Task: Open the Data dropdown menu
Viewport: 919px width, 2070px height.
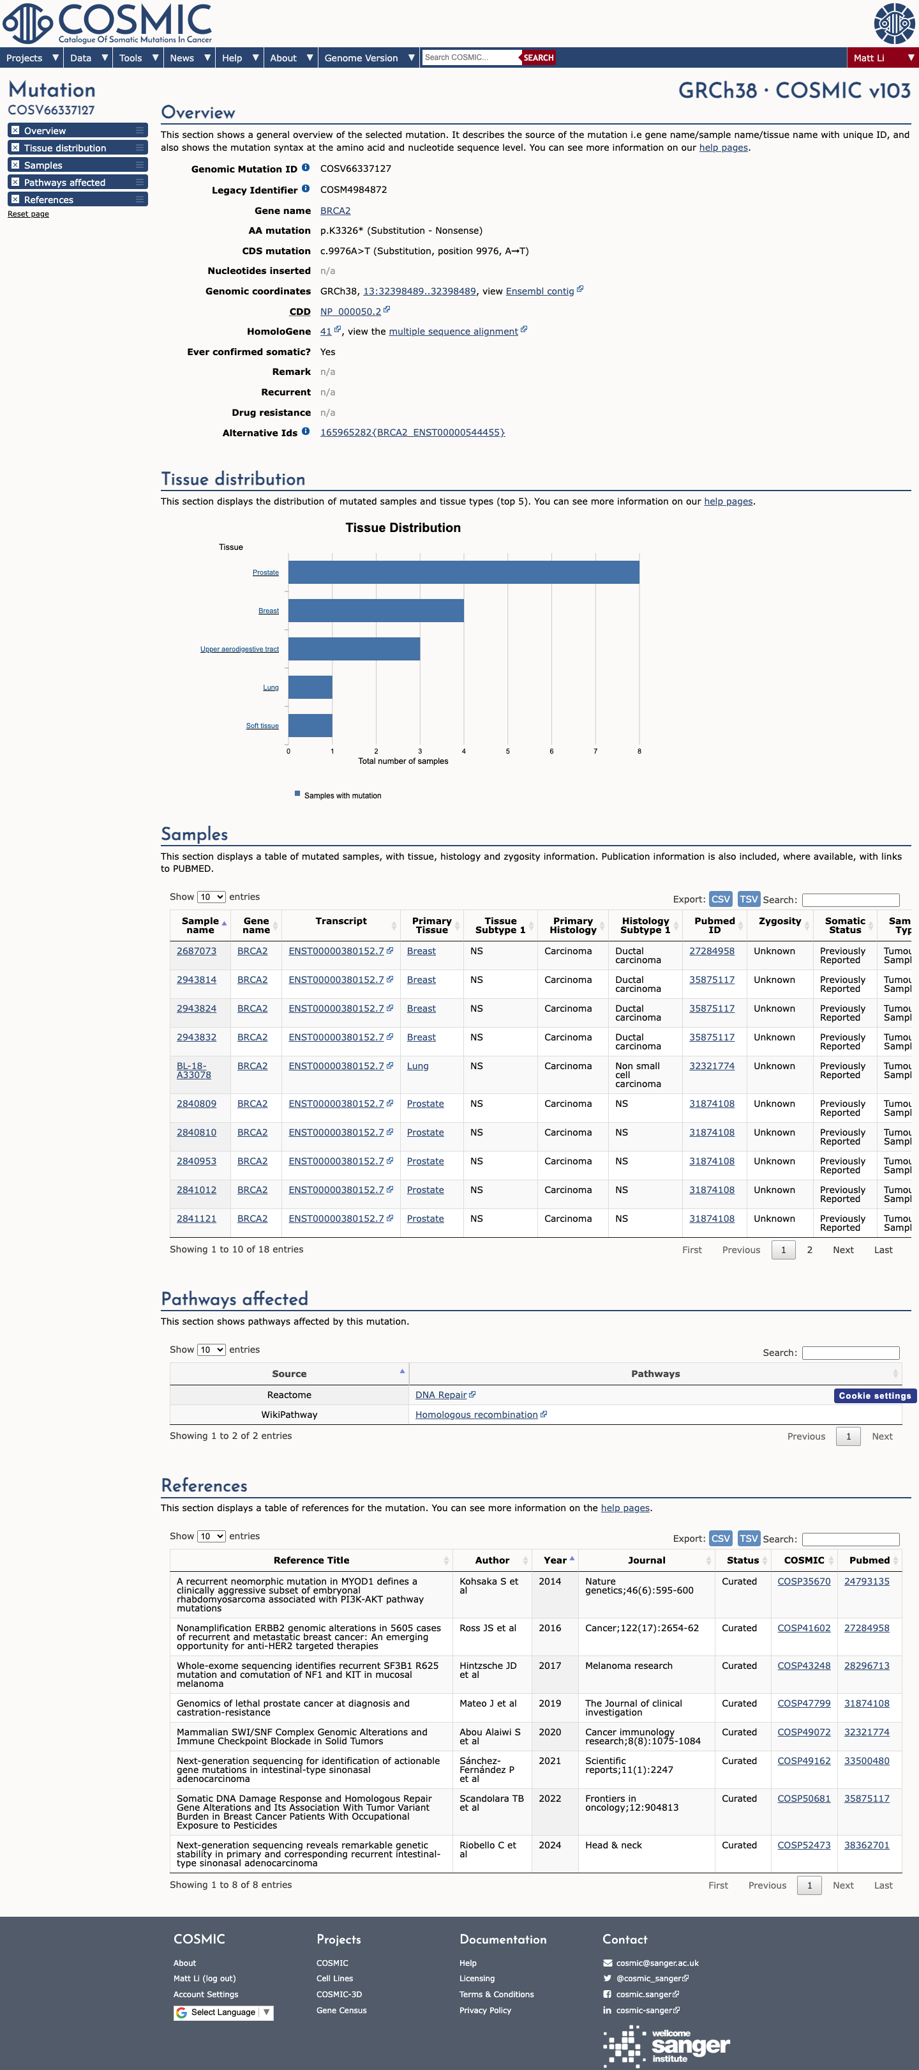Action: (x=89, y=58)
